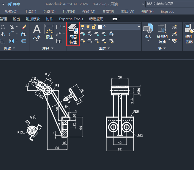
Task: Open the Linear dimension dropdown arrow
Action: click(64, 27)
